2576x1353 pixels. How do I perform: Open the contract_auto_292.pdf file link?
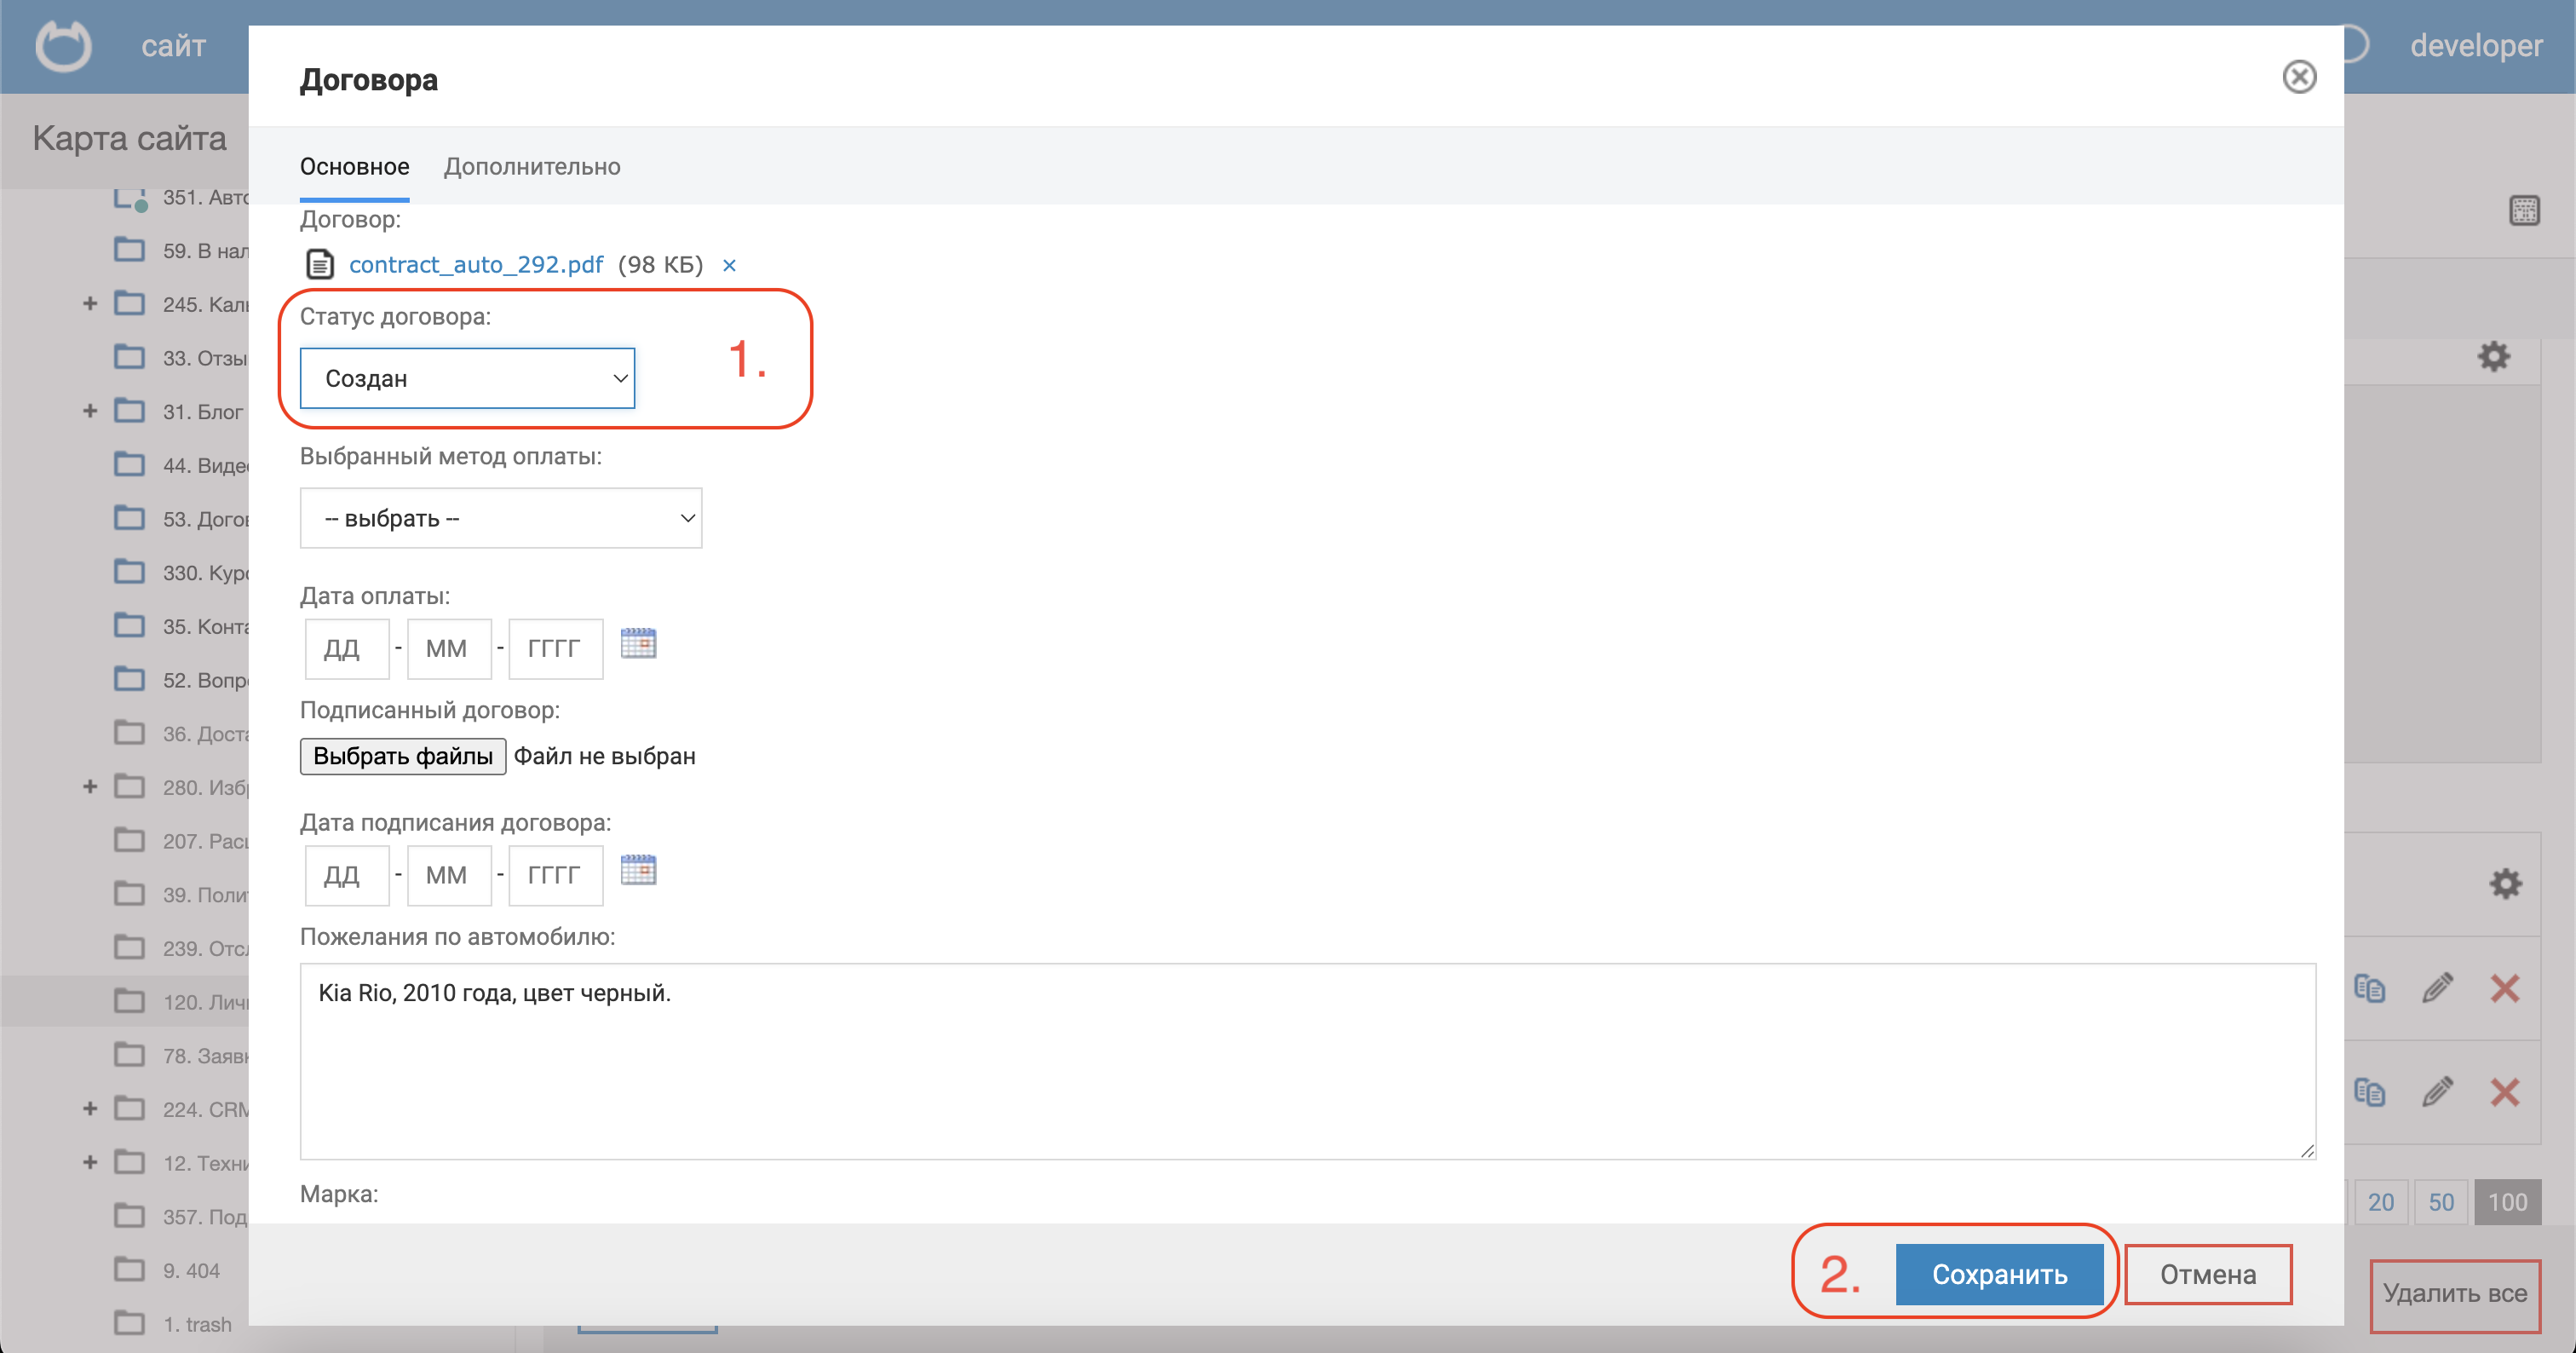tap(476, 264)
